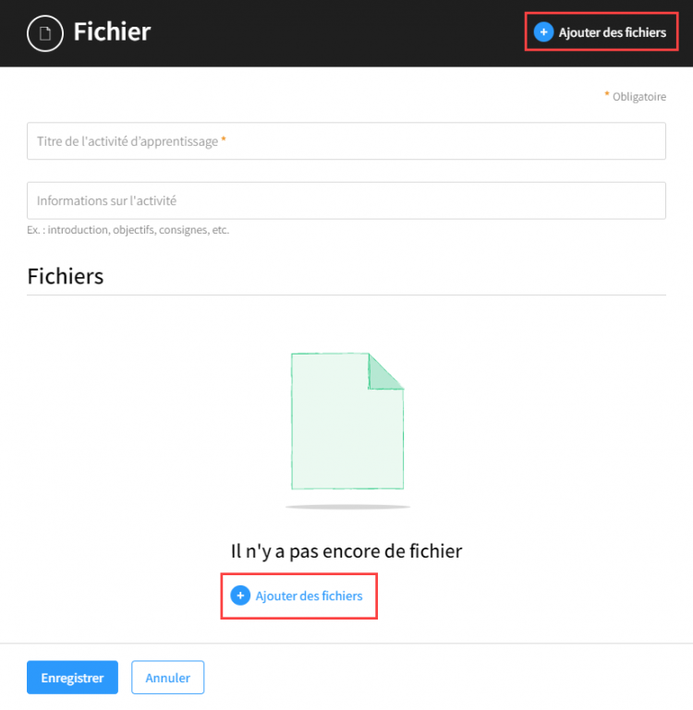Save the activity with Enregistrer

pos(72,678)
